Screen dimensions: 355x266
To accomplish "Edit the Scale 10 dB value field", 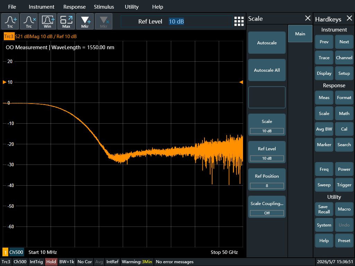I will pyautogui.click(x=267, y=131).
